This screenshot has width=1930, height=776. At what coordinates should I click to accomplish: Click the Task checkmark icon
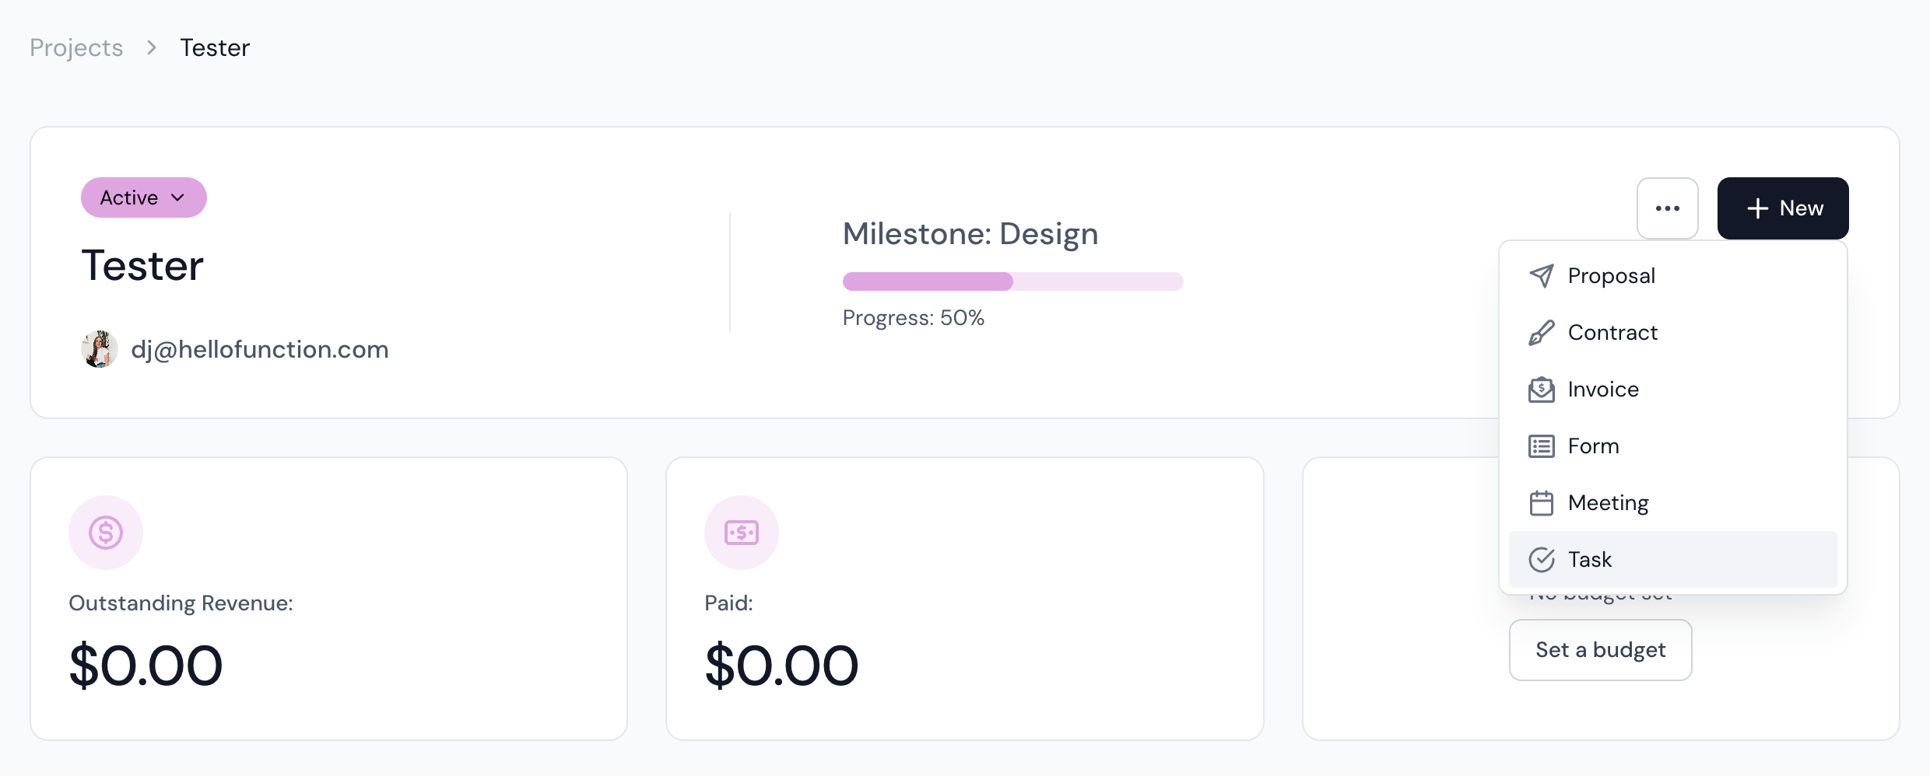[1541, 560]
